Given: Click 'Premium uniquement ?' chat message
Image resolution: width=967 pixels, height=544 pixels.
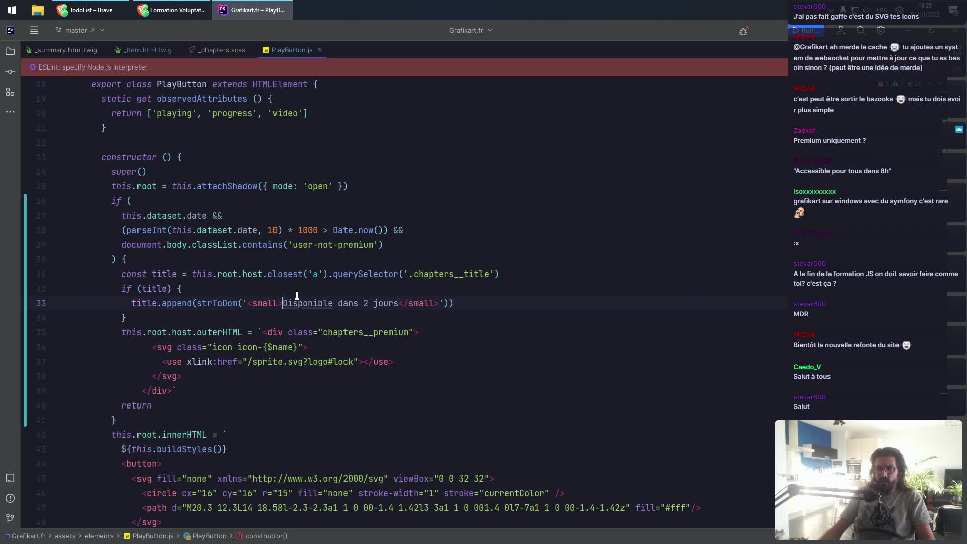Looking at the screenshot, I should pos(830,141).
